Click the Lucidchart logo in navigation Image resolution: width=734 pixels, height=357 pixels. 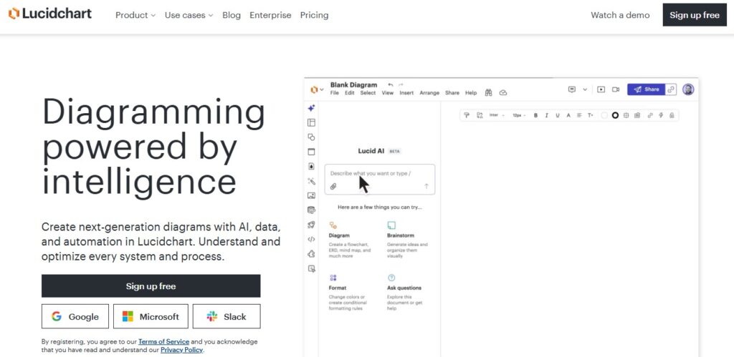click(x=50, y=14)
